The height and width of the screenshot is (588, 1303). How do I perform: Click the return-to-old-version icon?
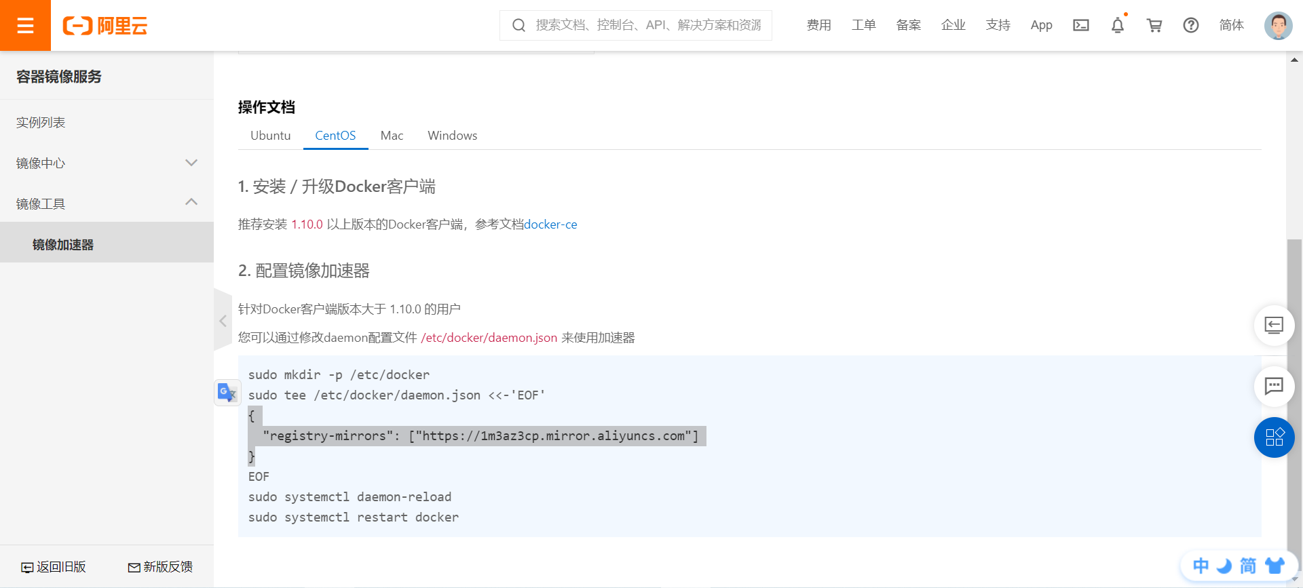click(27, 568)
